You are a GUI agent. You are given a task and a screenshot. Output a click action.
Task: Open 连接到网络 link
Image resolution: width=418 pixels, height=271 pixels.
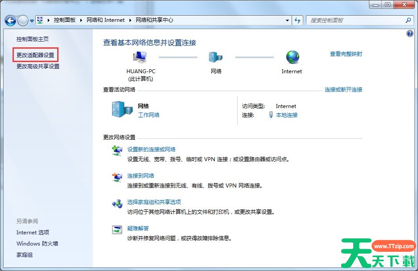tap(141, 176)
